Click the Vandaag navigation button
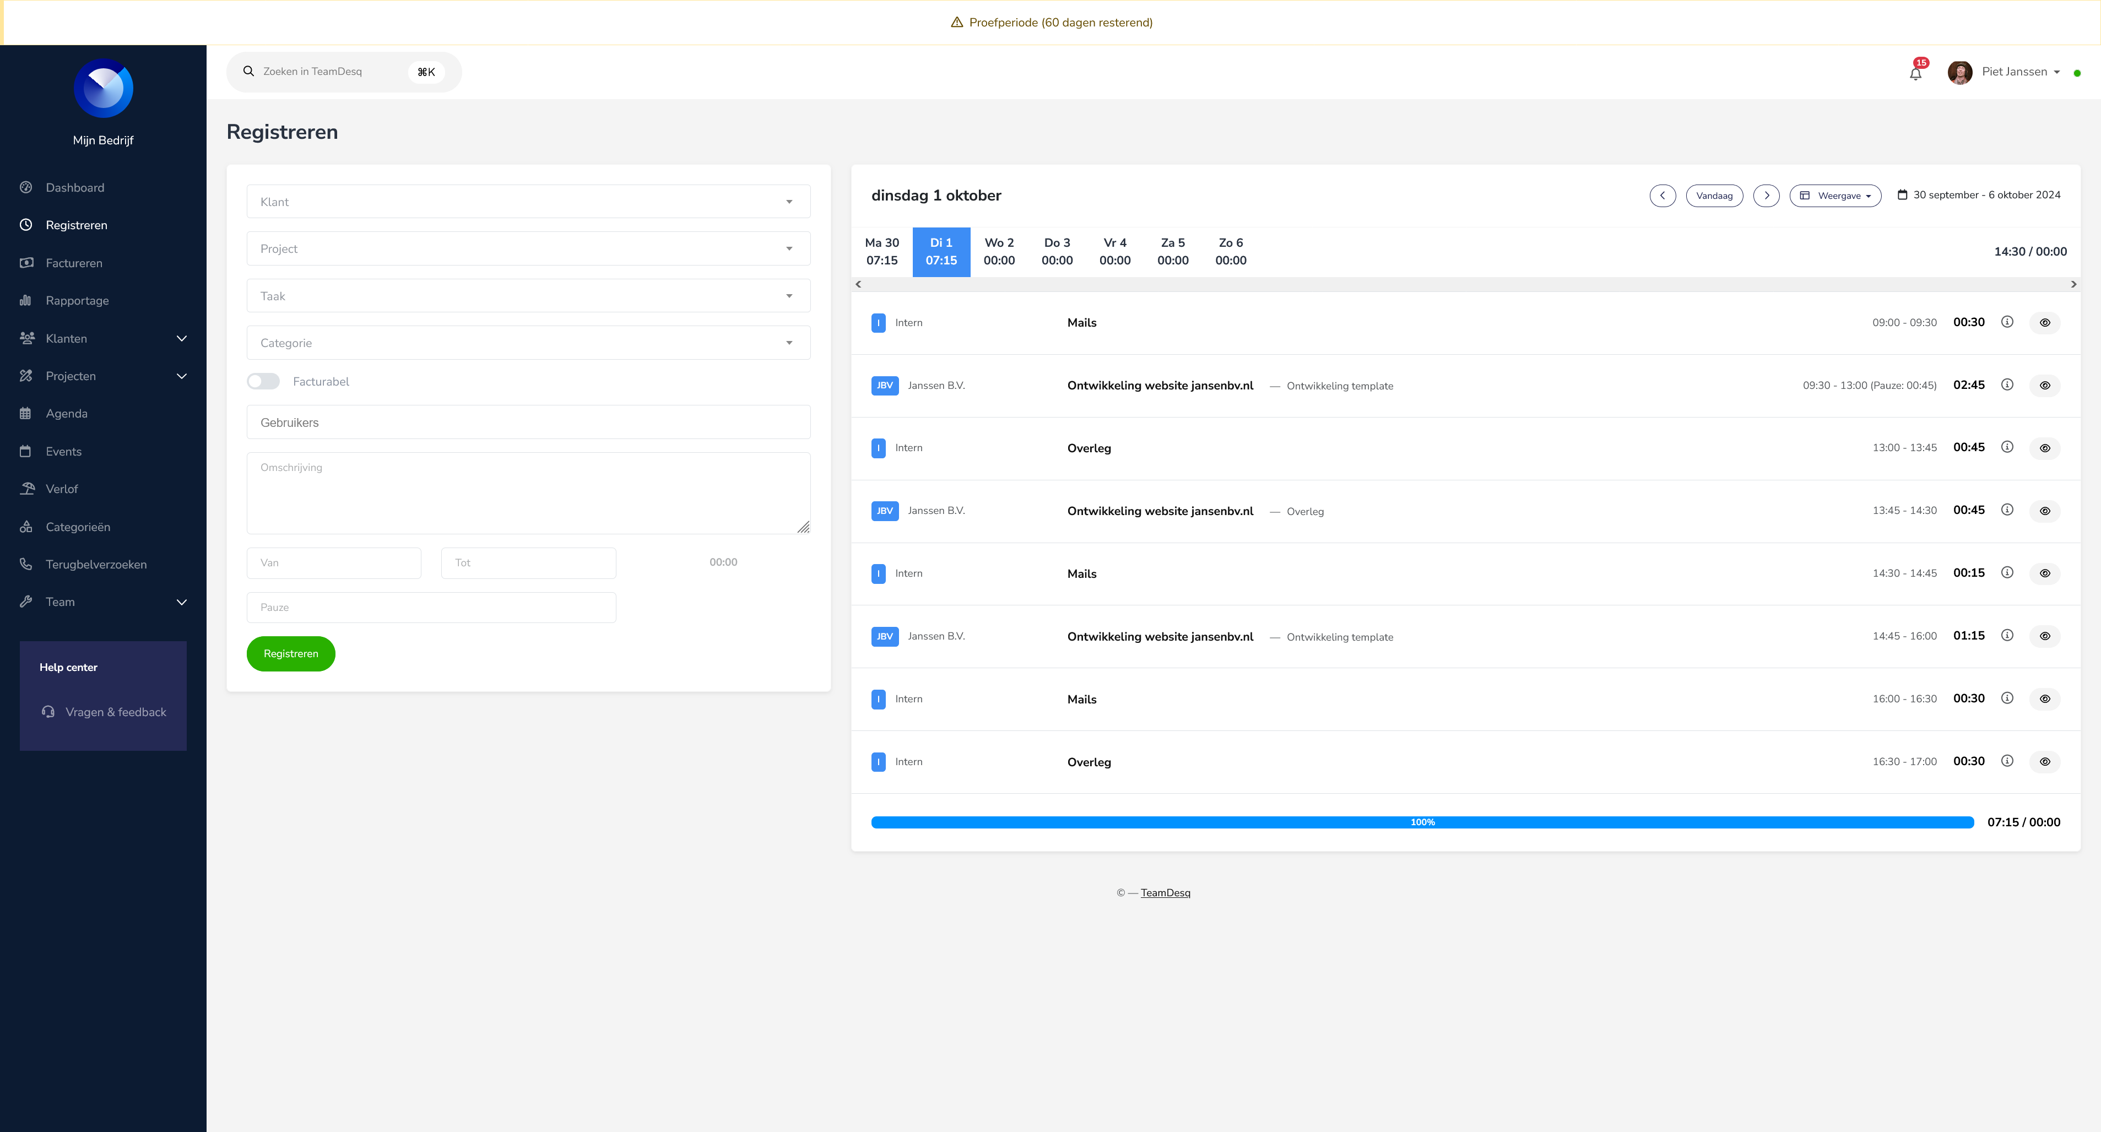The image size is (2101, 1132). (x=1713, y=195)
